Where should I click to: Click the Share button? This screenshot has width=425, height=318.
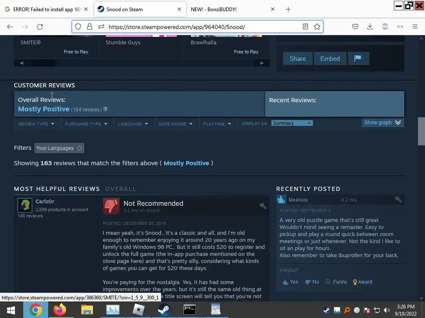pos(298,58)
